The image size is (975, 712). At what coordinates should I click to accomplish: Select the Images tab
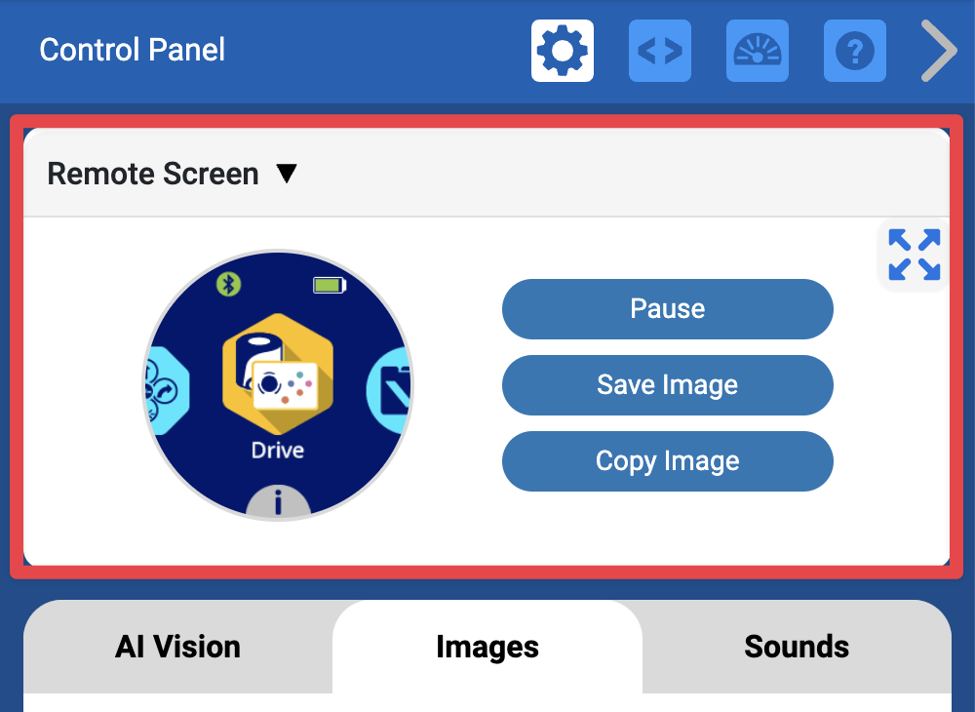coord(487,647)
